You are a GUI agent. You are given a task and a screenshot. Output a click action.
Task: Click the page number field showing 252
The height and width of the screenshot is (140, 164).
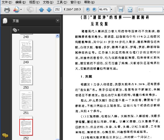point(58,10)
